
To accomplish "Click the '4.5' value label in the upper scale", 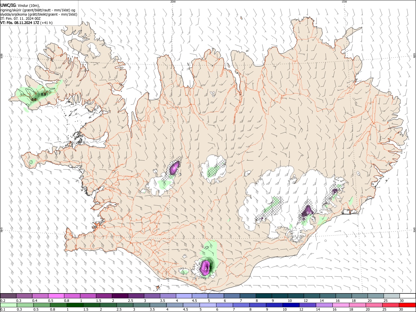I will (x=195, y=301).
